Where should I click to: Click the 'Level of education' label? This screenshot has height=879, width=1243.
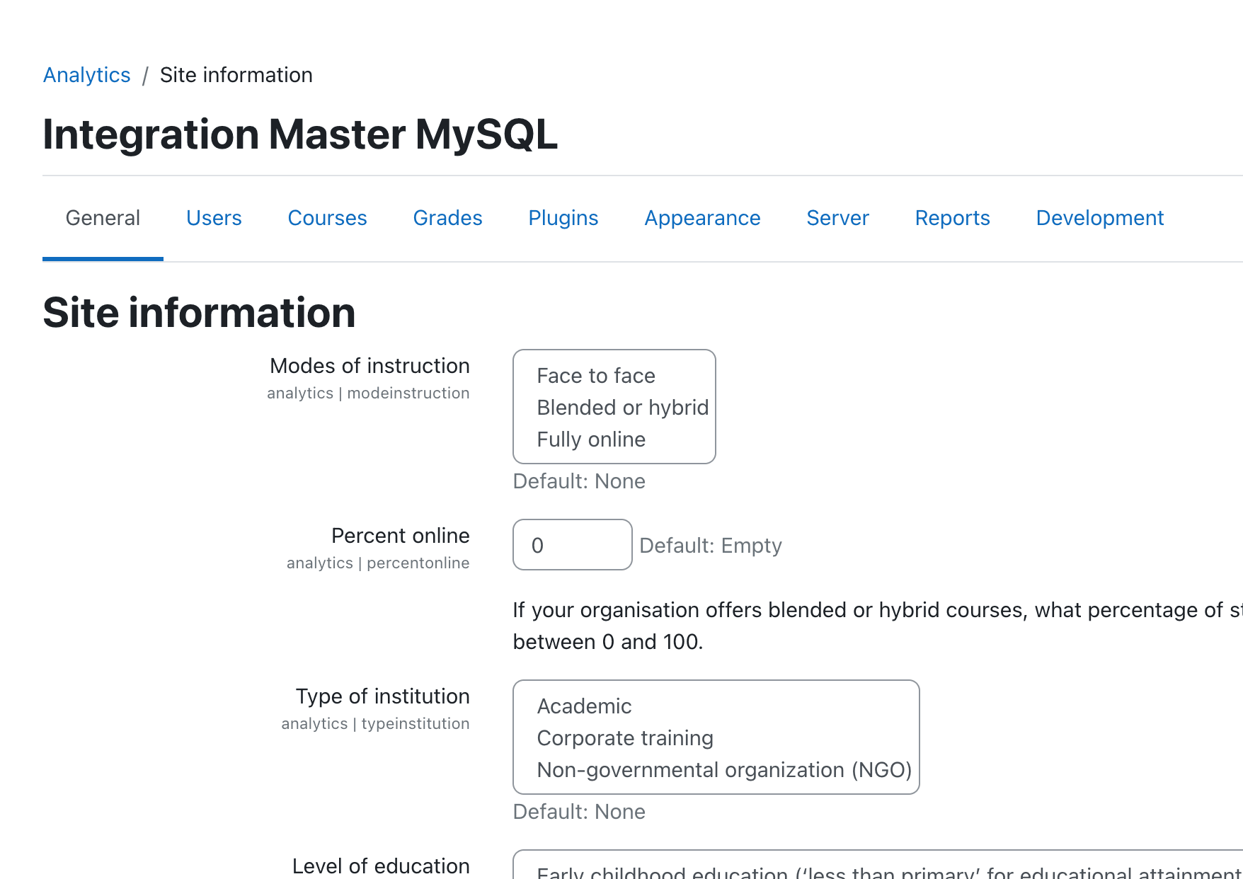[381, 866]
